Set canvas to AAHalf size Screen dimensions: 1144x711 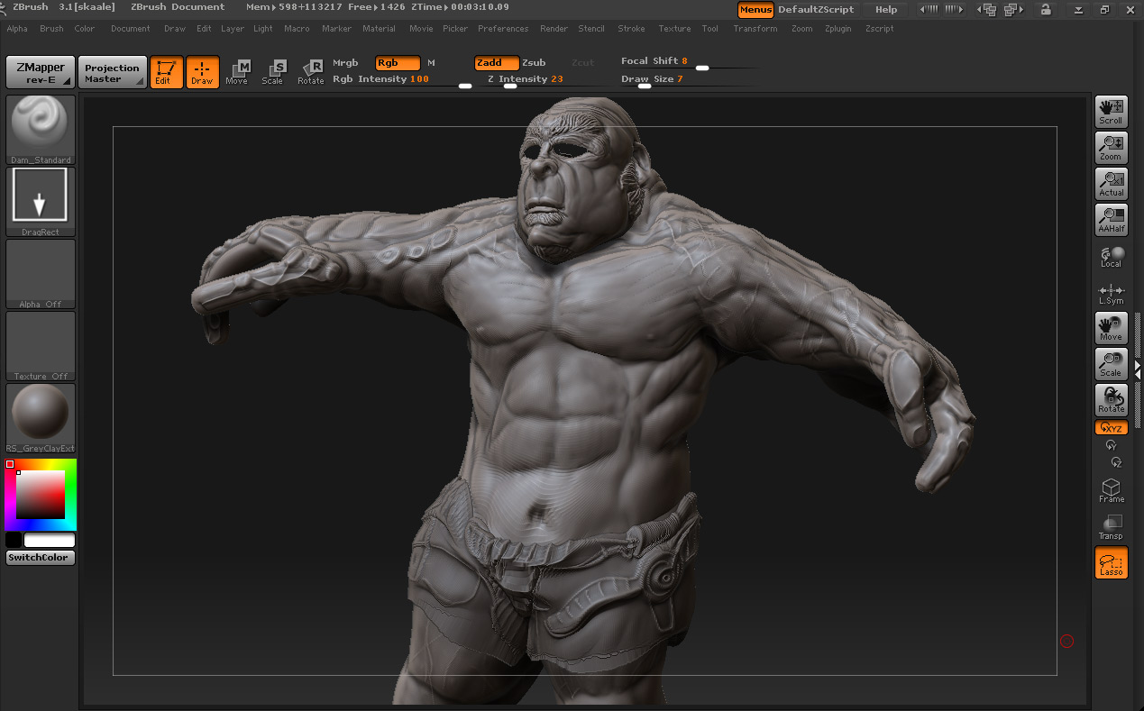(x=1112, y=220)
